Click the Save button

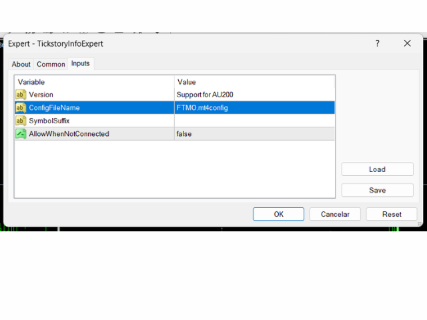(x=378, y=190)
